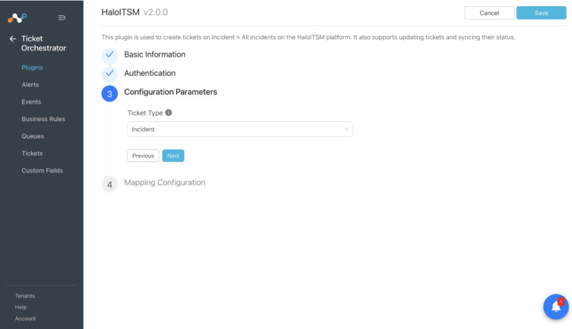The width and height of the screenshot is (572, 329).
Task: Go back using the arrow beside Ticket Orchestrator
Action: point(13,39)
